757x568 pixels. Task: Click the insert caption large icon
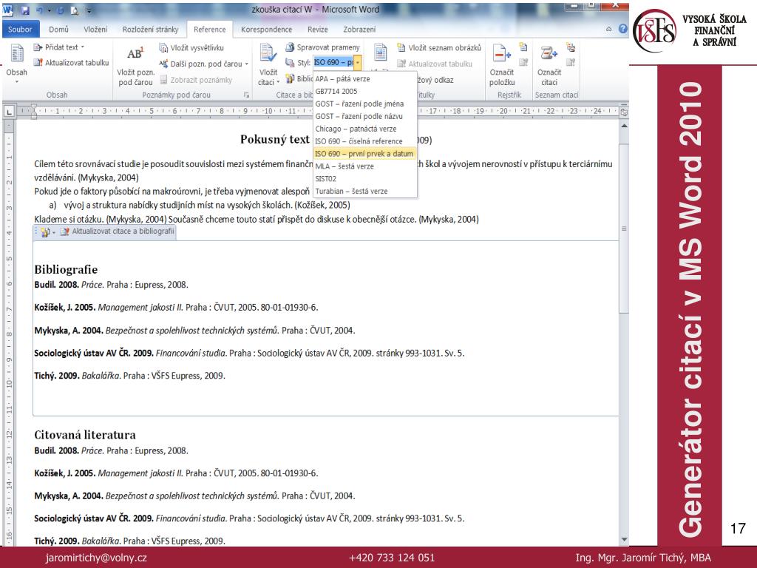coord(381,53)
